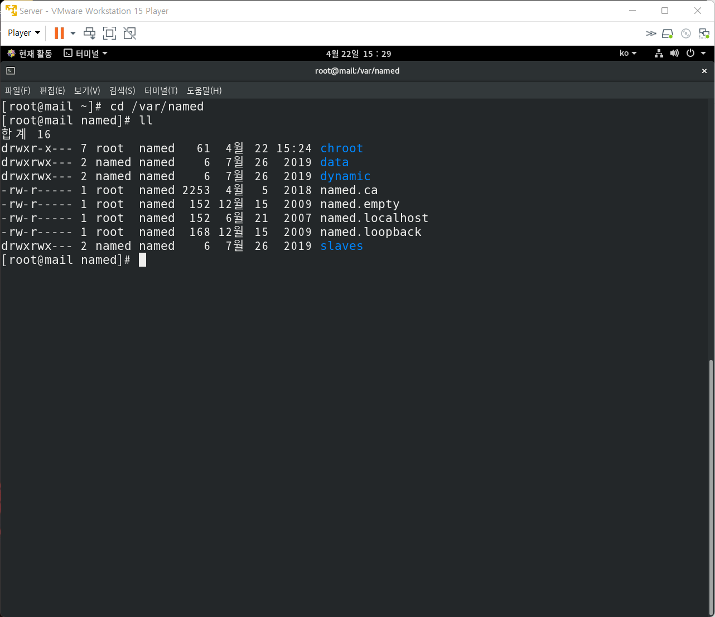Click the terminal vertical scrollbar
715x617 pixels.
click(x=711, y=486)
